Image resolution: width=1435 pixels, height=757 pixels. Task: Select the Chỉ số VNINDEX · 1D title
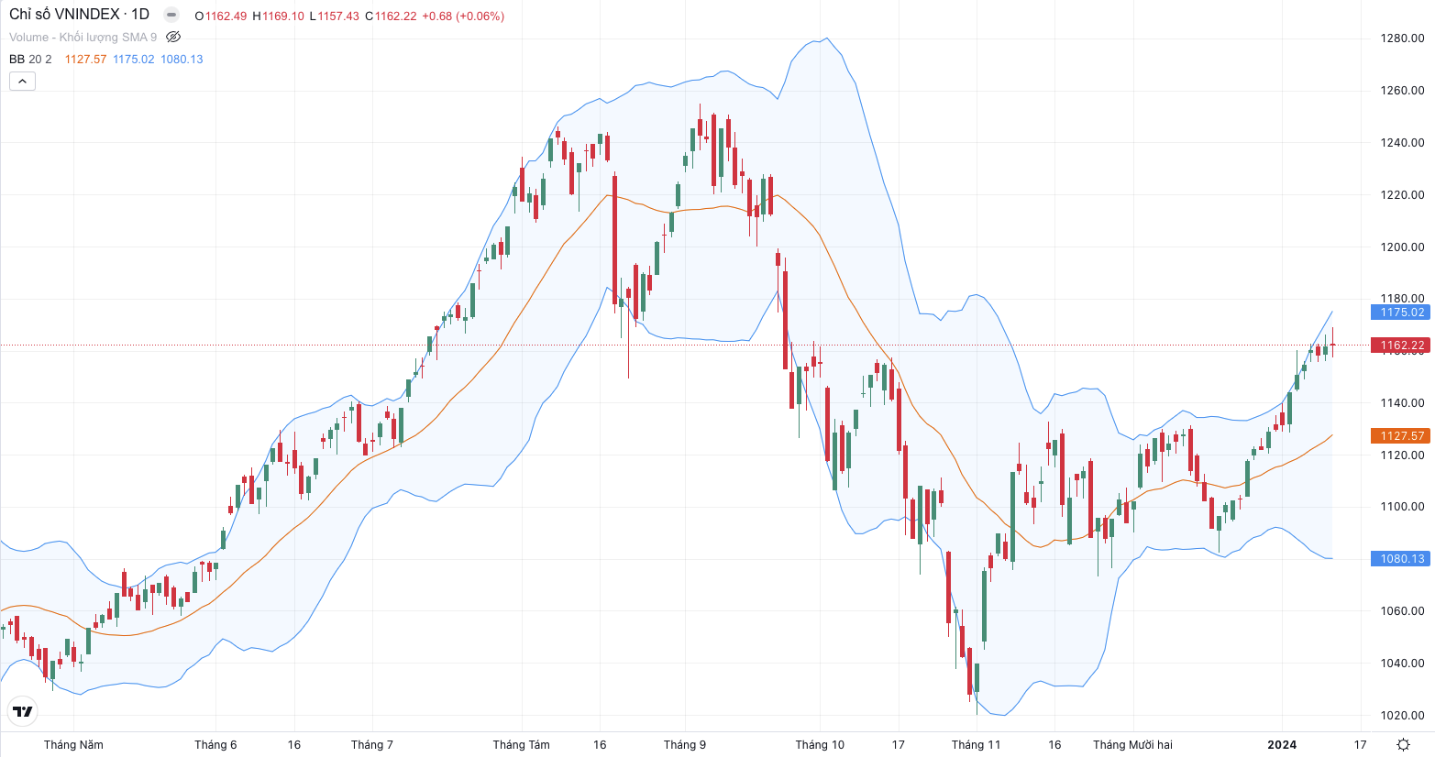pos(79,15)
